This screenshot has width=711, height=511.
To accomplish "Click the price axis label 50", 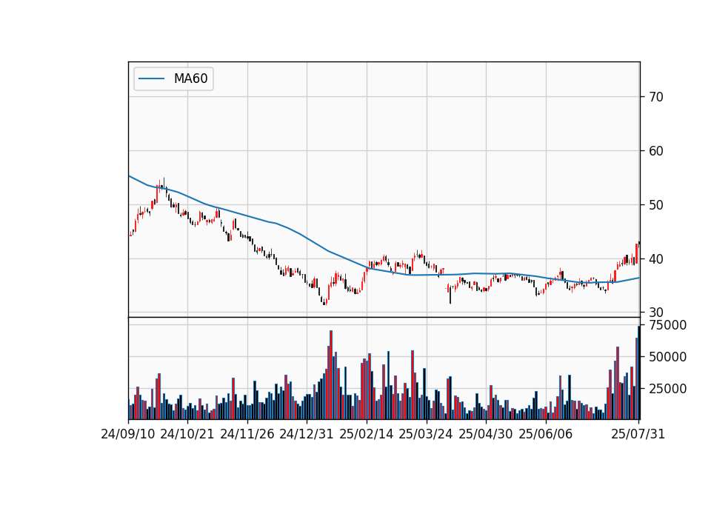I will [656, 205].
